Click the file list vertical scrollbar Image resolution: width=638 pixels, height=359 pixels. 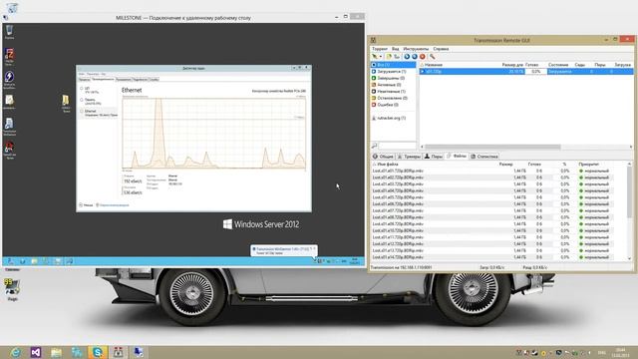click(x=630, y=191)
